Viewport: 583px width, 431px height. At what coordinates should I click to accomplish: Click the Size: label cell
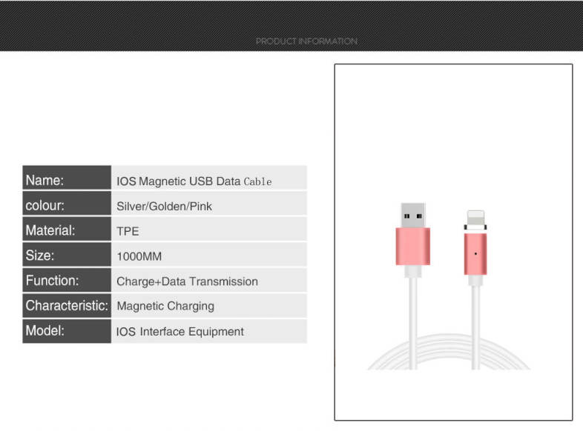(67, 255)
